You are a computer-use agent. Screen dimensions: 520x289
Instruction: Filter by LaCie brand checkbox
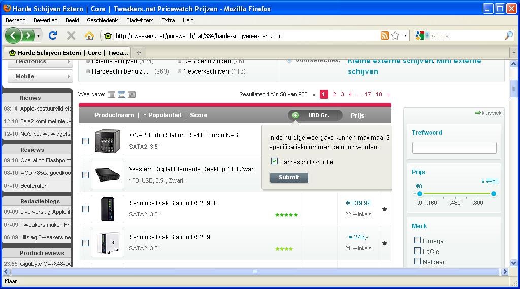coord(417,251)
